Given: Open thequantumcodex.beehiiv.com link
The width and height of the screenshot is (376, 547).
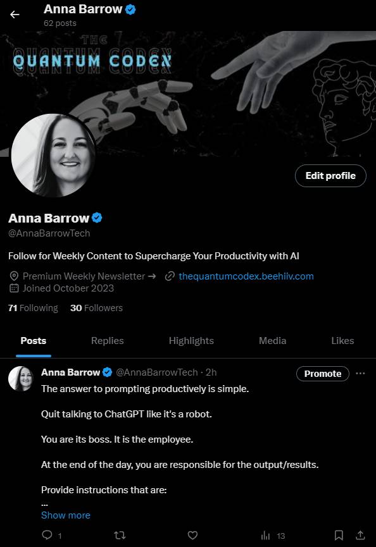Looking at the screenshot, I should click(246, 276).
